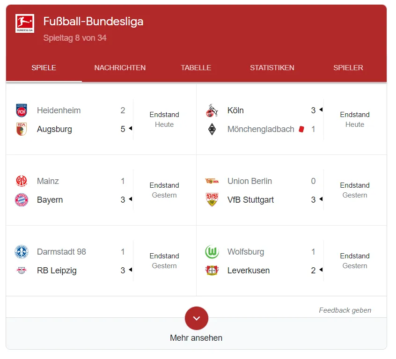Select the Statistiken tab

click(272, 68)
